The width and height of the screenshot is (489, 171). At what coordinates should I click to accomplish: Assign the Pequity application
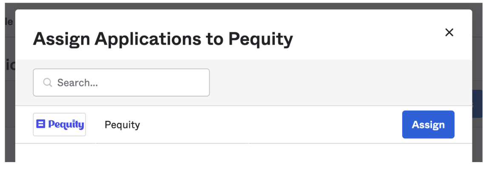pos(428,125)
